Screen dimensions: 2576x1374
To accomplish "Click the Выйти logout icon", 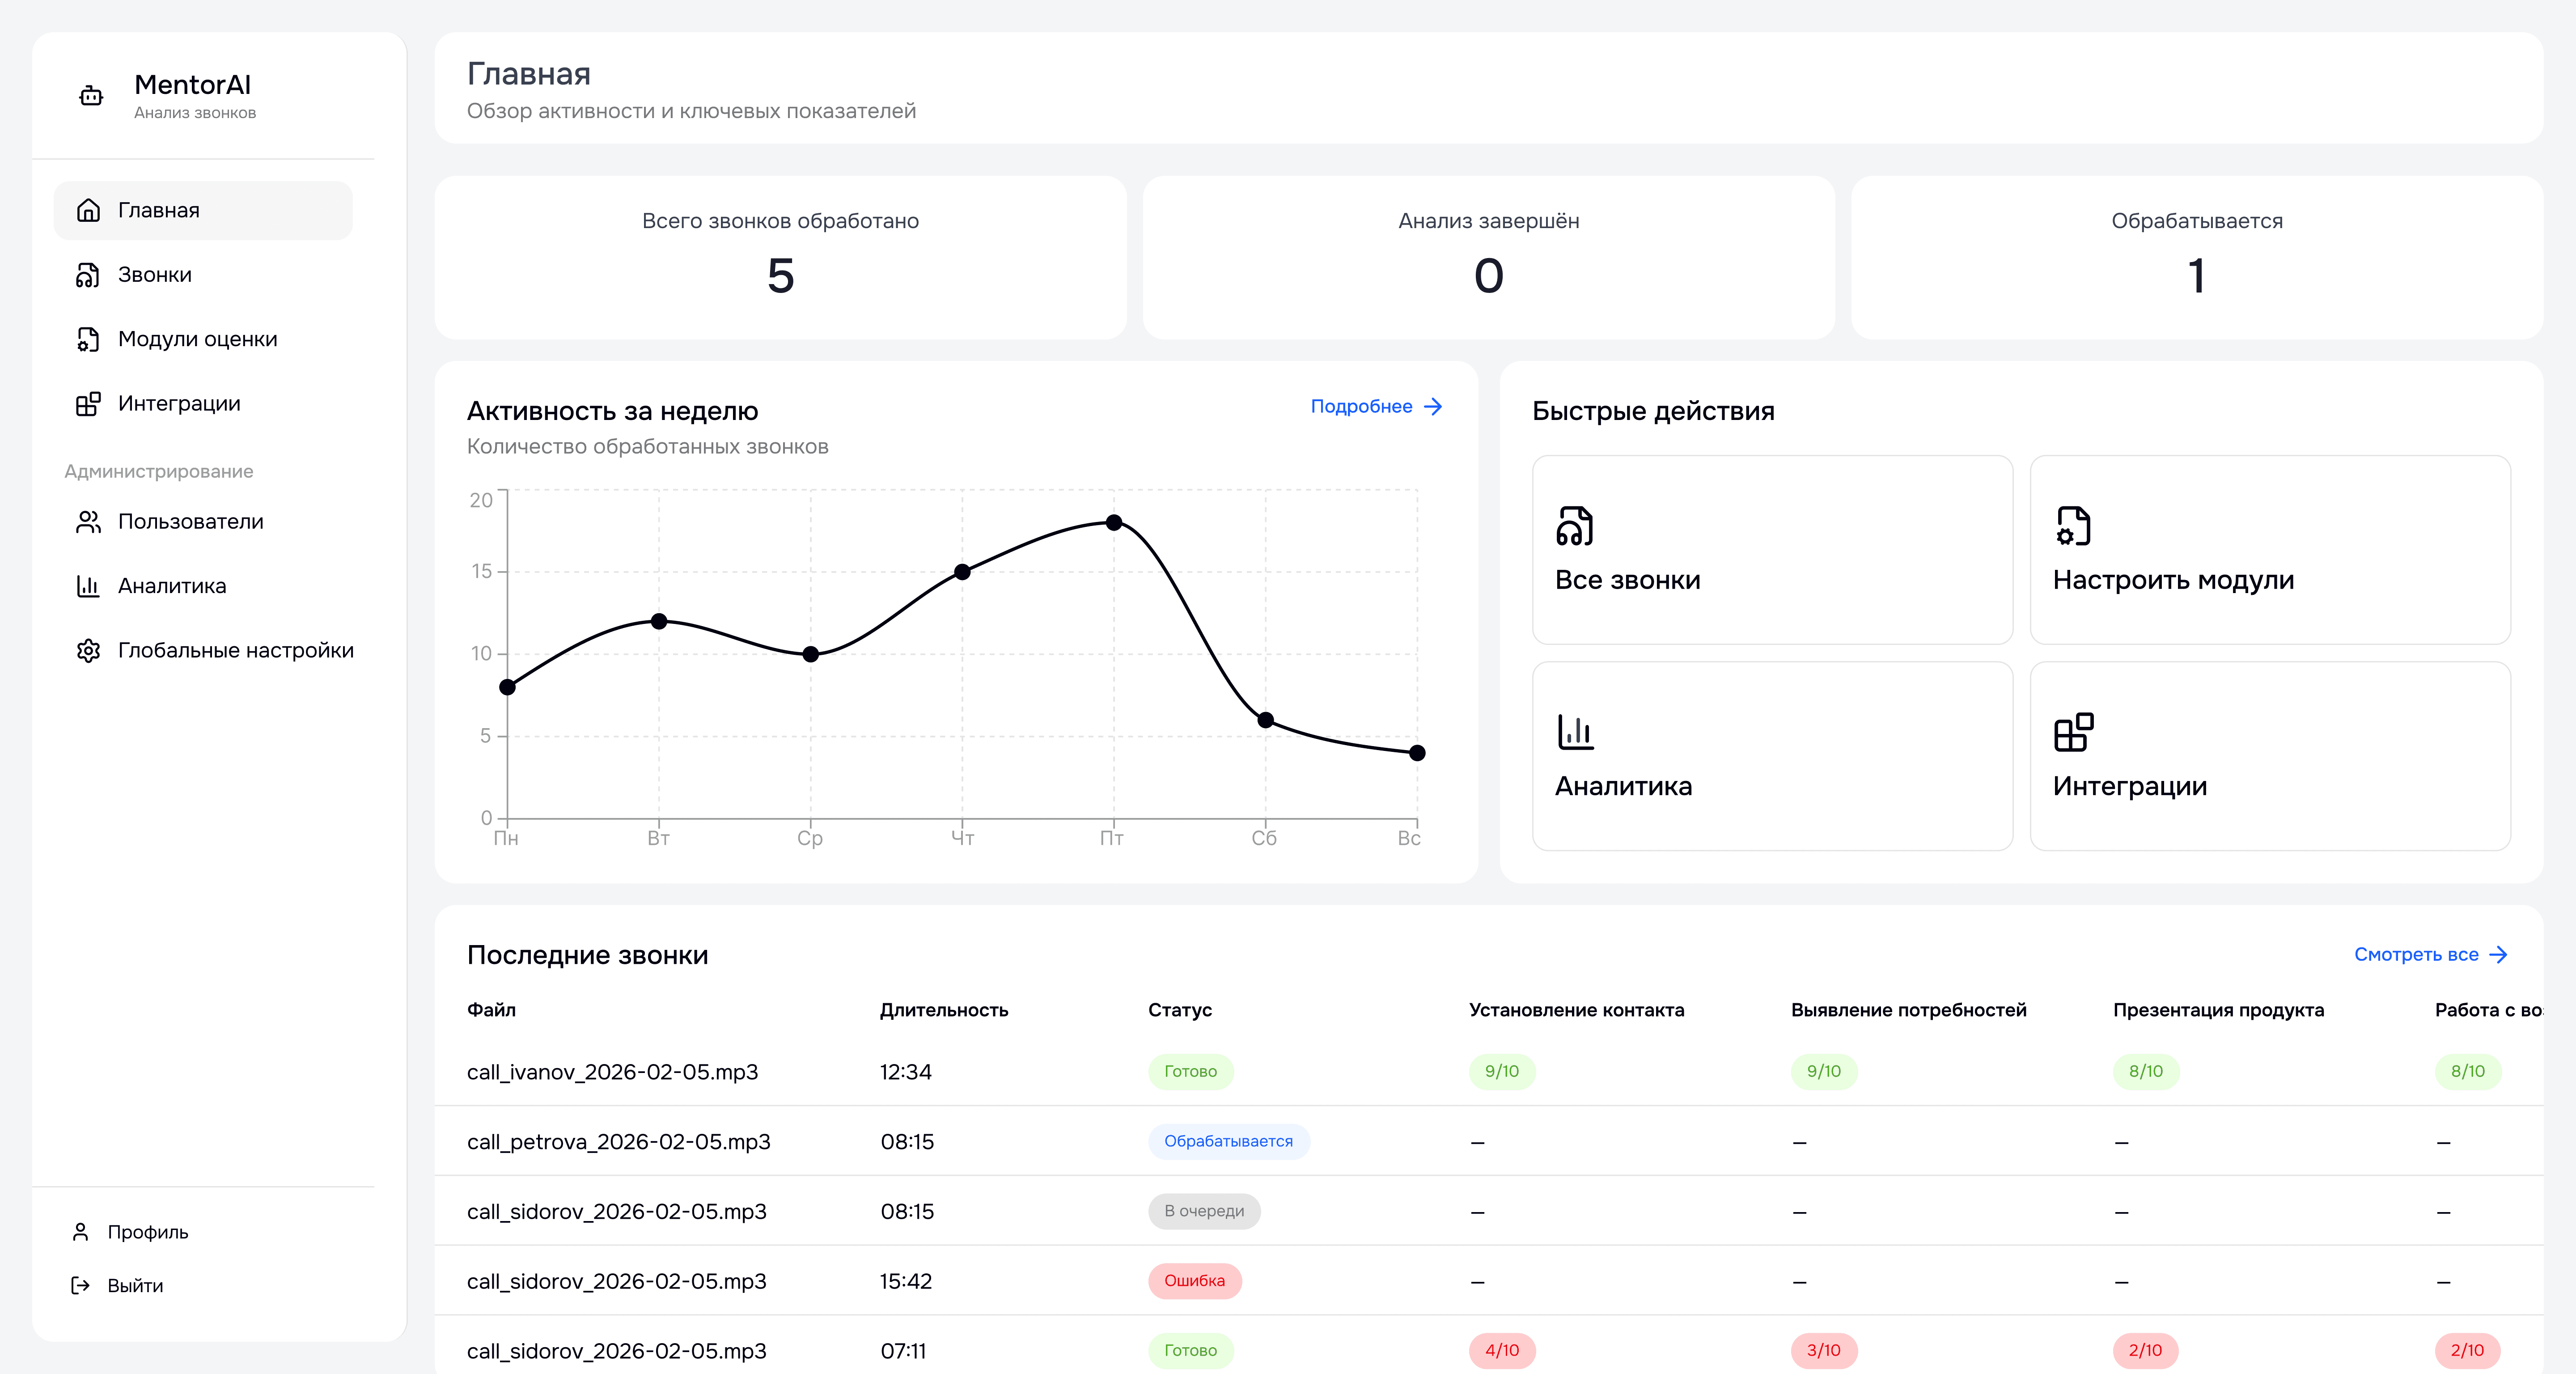I will pyautogui.click(x=81, y=1286).
